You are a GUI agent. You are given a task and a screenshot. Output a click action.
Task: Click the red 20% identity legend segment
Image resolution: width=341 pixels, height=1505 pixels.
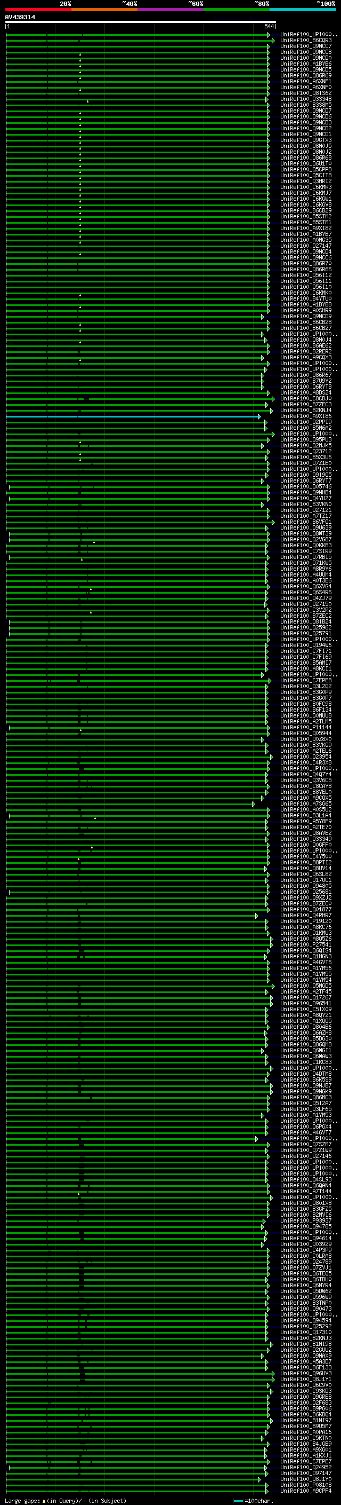[x=38, y=10]
